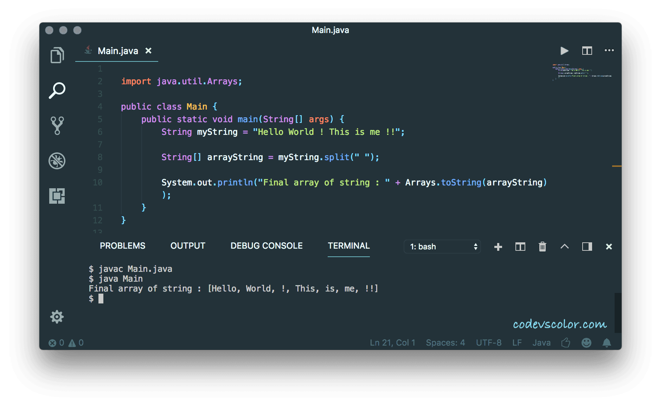Screen dimensions: 661x406
Task: Change indentation via Spaces: 4
Action: [445, 343]
